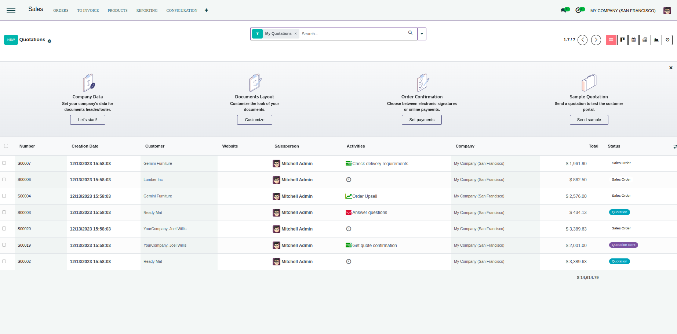Viewport: 677px width, 334px height.
Task: Select the checkbox for order S00007
Action: pyautogui.click(x=4, y=163)
